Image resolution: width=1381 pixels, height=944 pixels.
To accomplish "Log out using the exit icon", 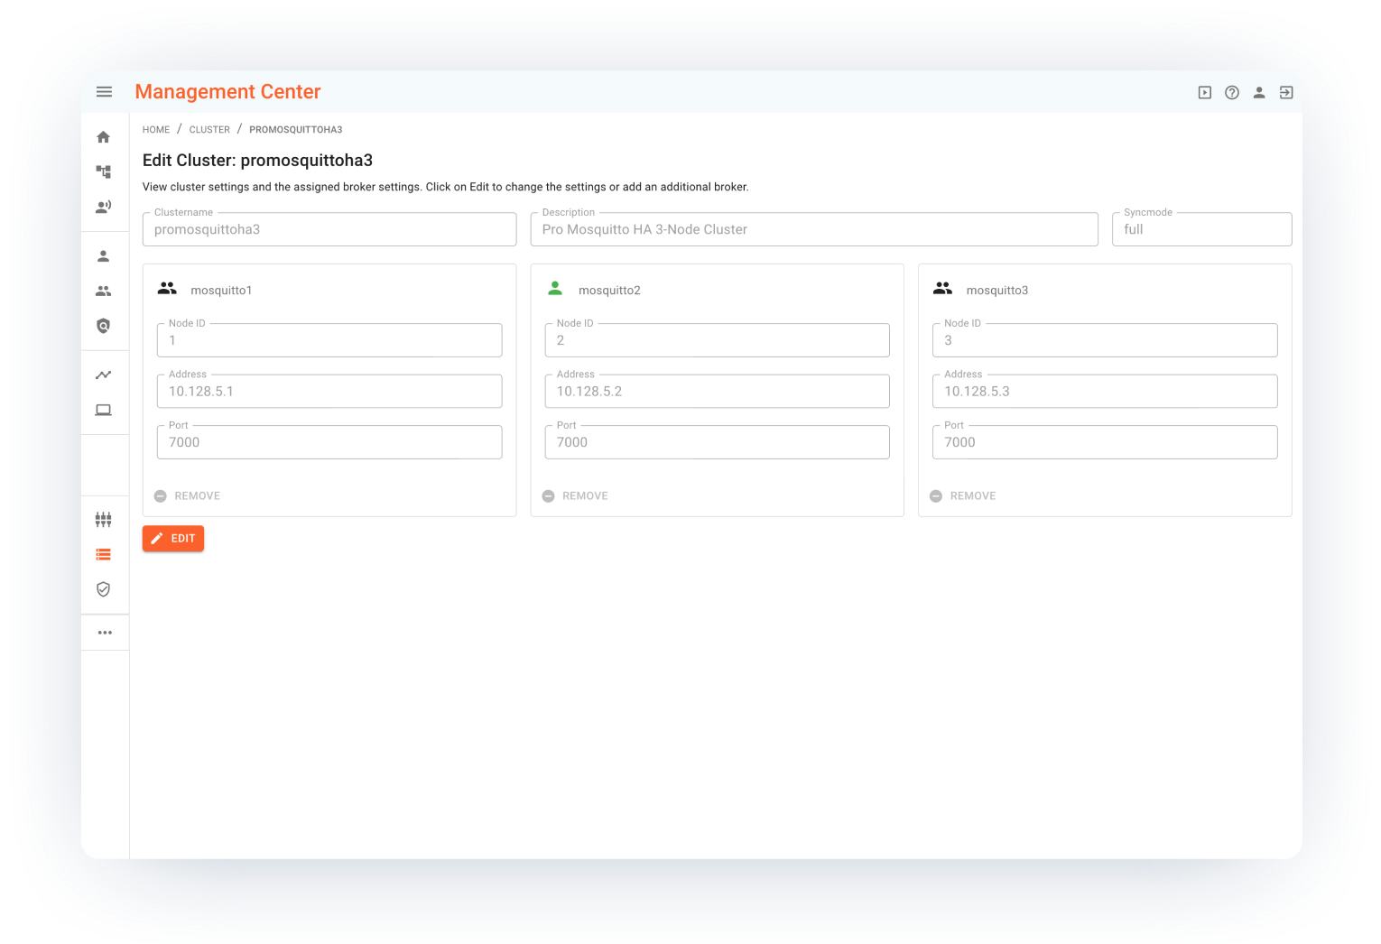I will pos(1285,92).
